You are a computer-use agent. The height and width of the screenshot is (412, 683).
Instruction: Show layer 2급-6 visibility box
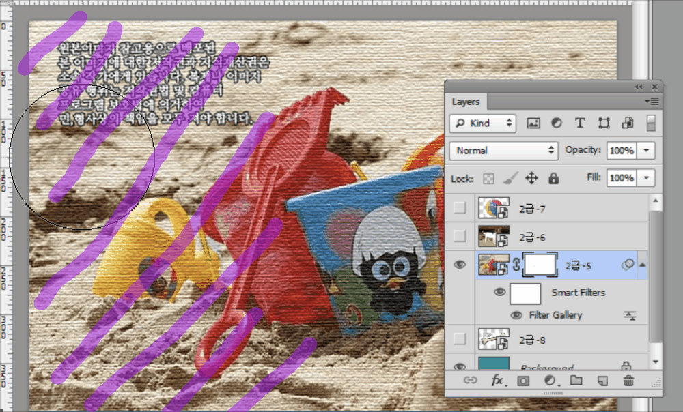(x=460, y=236)
